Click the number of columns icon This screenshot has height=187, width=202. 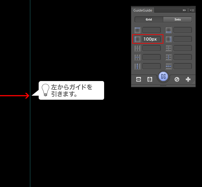(x=137, y=48)
